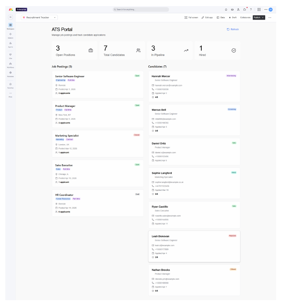283x307 pixels.
Task: Click the Rejected badge on Leah Donovan
Action: pos(232,236)
